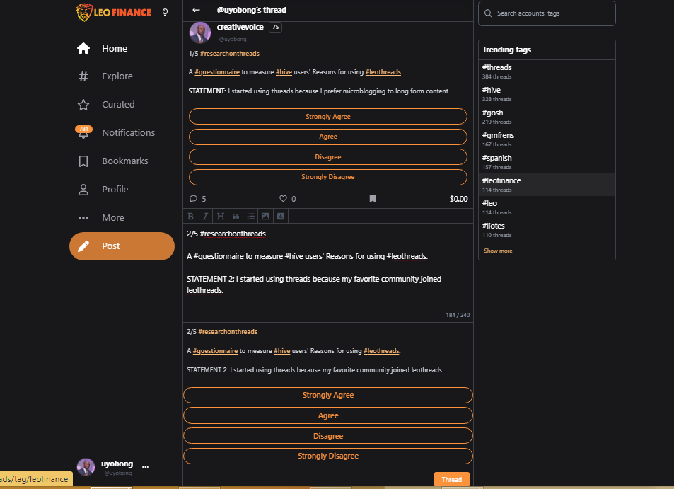Screen dimensions: 674x489
Task: Click the back arrow in thread header
Action: point(196,10)
